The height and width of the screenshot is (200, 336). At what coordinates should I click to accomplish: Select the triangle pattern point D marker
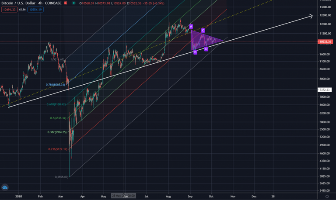pos(206,49)
